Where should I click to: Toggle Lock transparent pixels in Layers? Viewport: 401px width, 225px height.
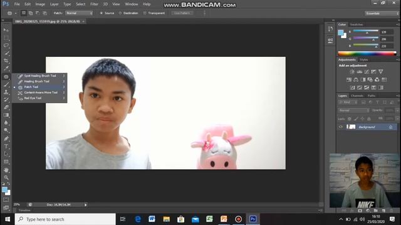point(350,119)
